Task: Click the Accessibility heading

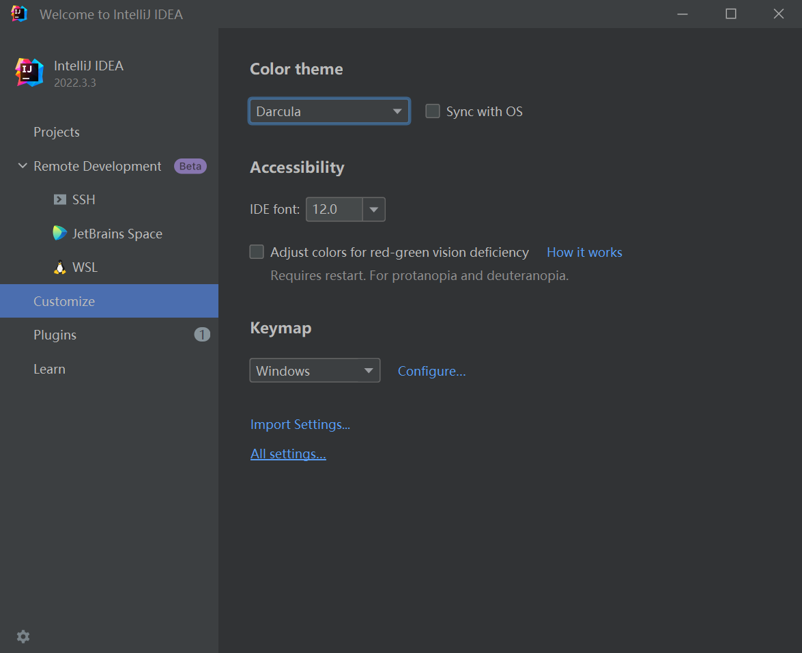Action: [x=297, y=167]
